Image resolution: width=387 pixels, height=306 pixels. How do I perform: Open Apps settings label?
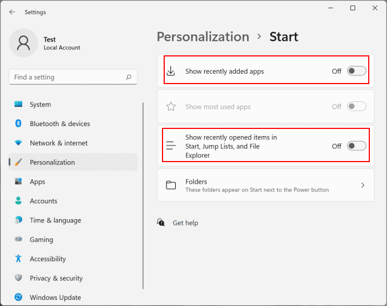coord(38,181)
